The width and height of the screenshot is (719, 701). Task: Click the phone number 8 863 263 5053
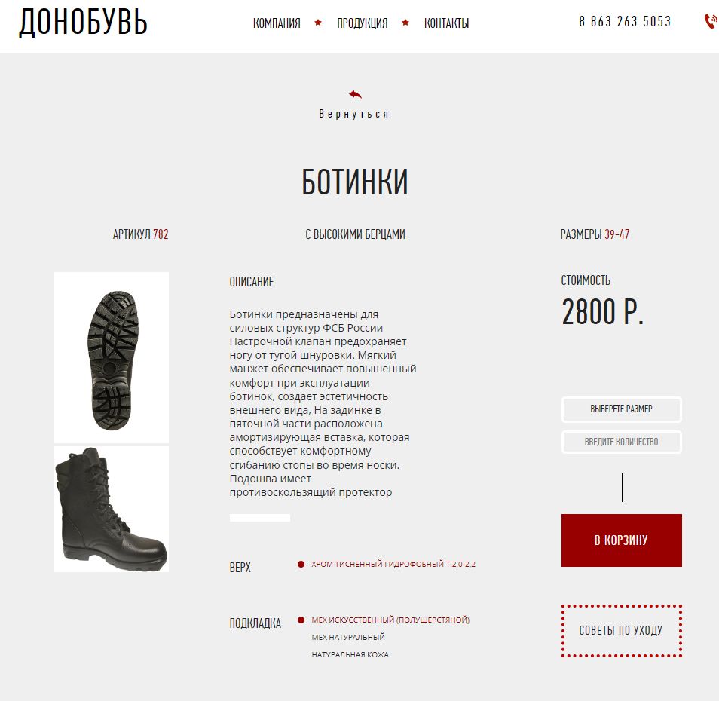coord(625,22)
